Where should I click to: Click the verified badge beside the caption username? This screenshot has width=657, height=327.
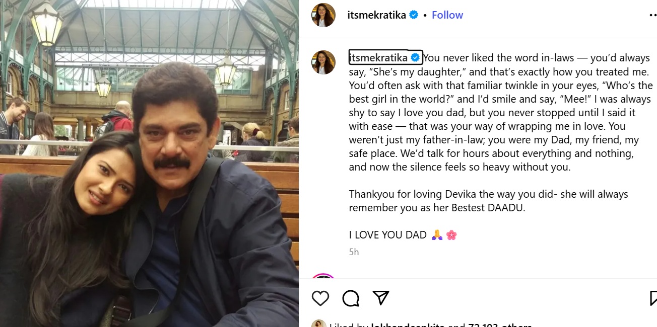(416, 58)
